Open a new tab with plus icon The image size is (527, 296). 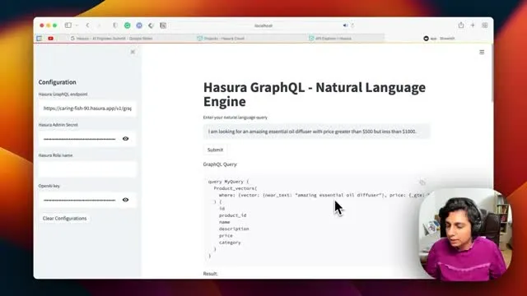(473, 25)
